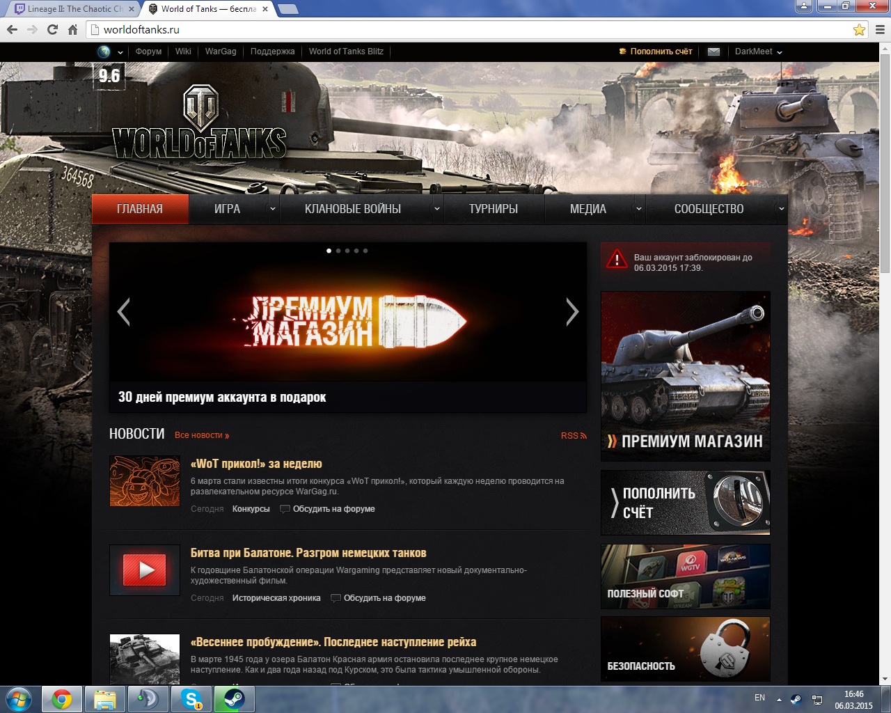Expand the СООБЩЕСТВО dropdown arrow
891x713 pixels.
(782, 209)
